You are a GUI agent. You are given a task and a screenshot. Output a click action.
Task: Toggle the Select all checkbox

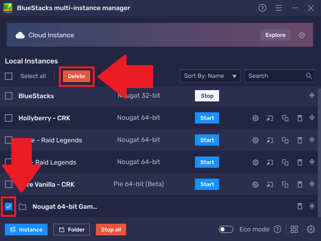tap(8, 76)
